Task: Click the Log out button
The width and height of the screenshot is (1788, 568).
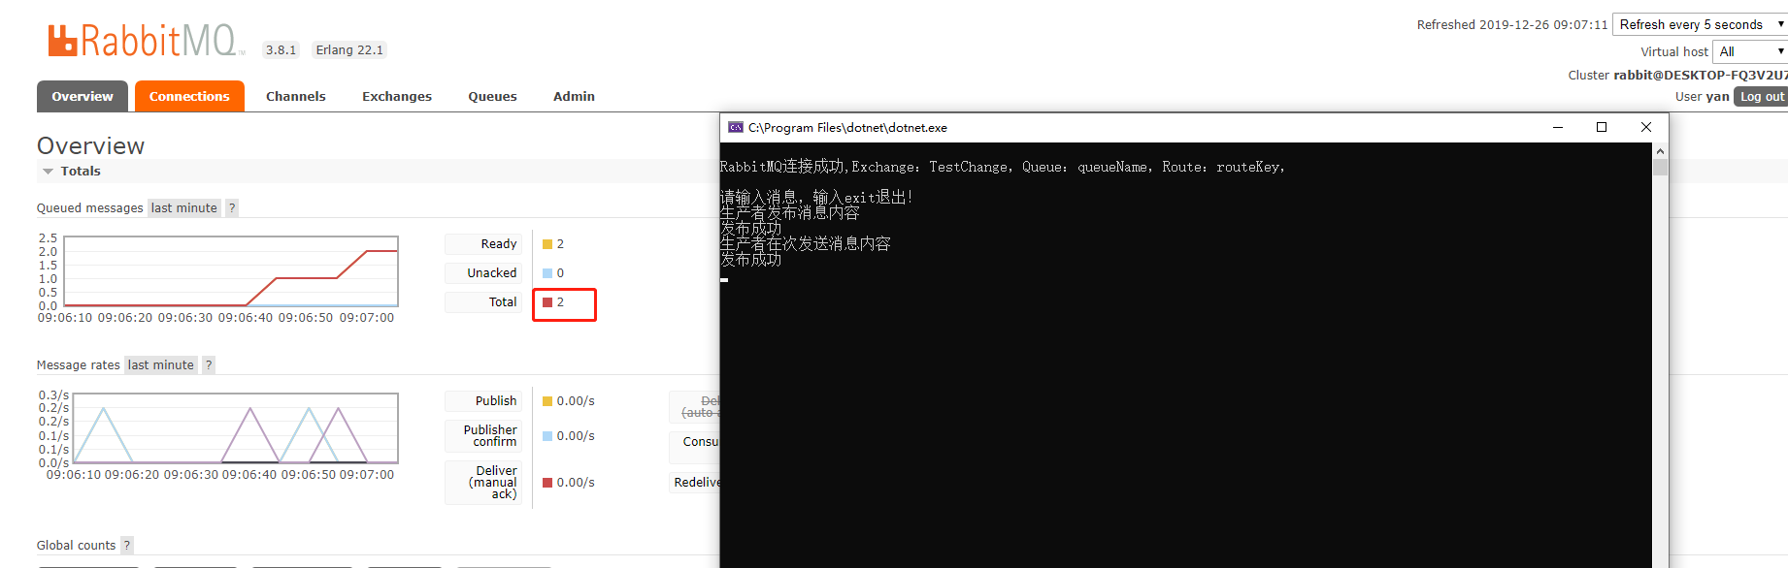Action: coord(1761,96)
